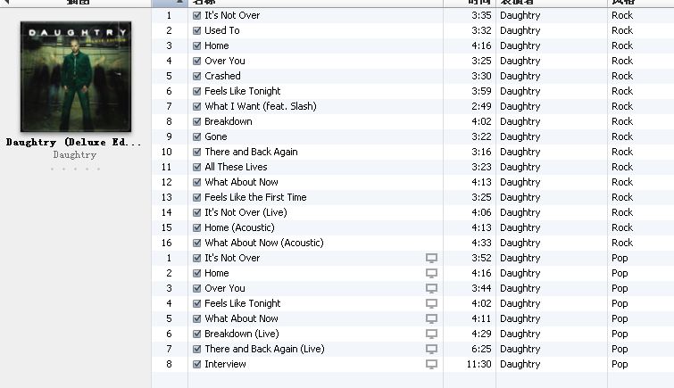This screenshot has width=674, height=388.
Task: Uncheck the Crashed track checkbox
Action: click(x=197, y=76)
